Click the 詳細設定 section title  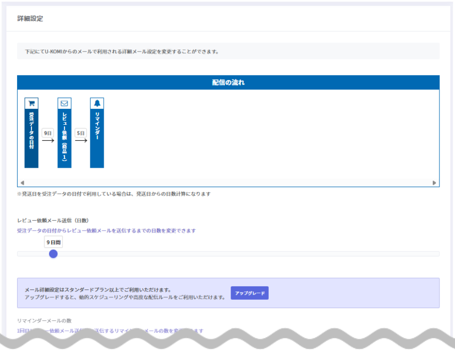[x=30, y=19]
